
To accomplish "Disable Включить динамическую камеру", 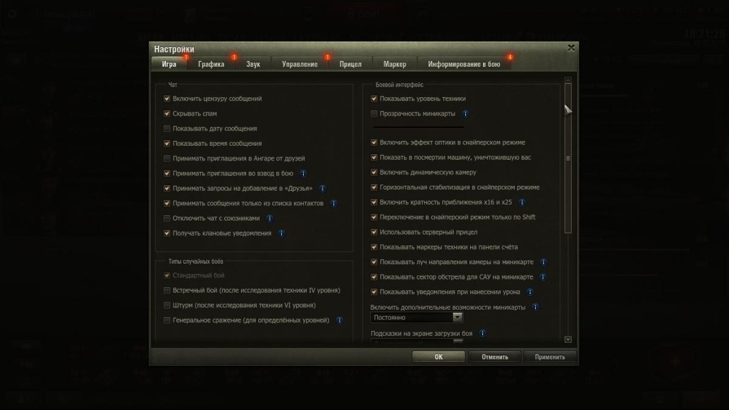I will tap(374, 173).
